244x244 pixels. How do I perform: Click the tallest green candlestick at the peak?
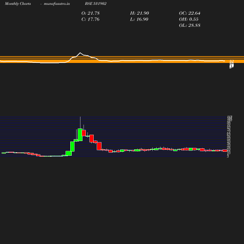80,135
